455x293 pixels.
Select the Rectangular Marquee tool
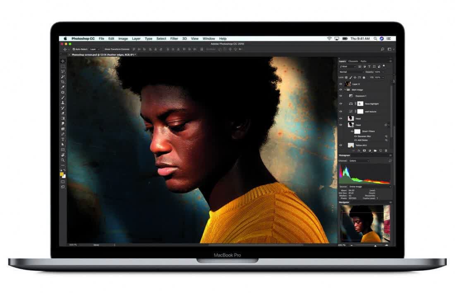coord(63,67)
